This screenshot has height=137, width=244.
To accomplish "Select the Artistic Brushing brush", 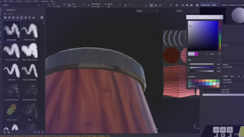I will point(30,31).
